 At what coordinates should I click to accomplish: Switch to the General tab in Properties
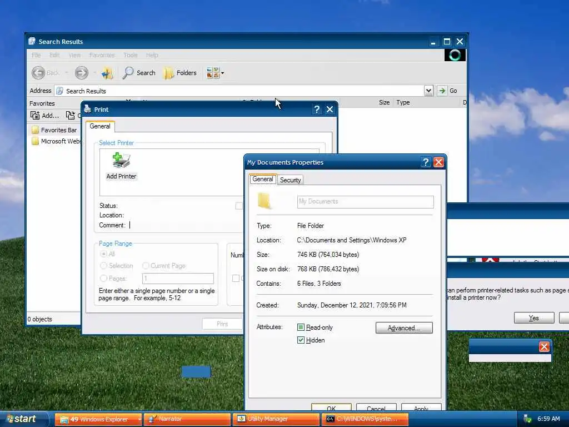coord(263,180)
